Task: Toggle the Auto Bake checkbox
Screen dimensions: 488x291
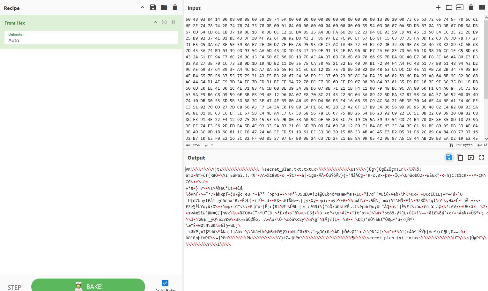Action: point(165,283)
